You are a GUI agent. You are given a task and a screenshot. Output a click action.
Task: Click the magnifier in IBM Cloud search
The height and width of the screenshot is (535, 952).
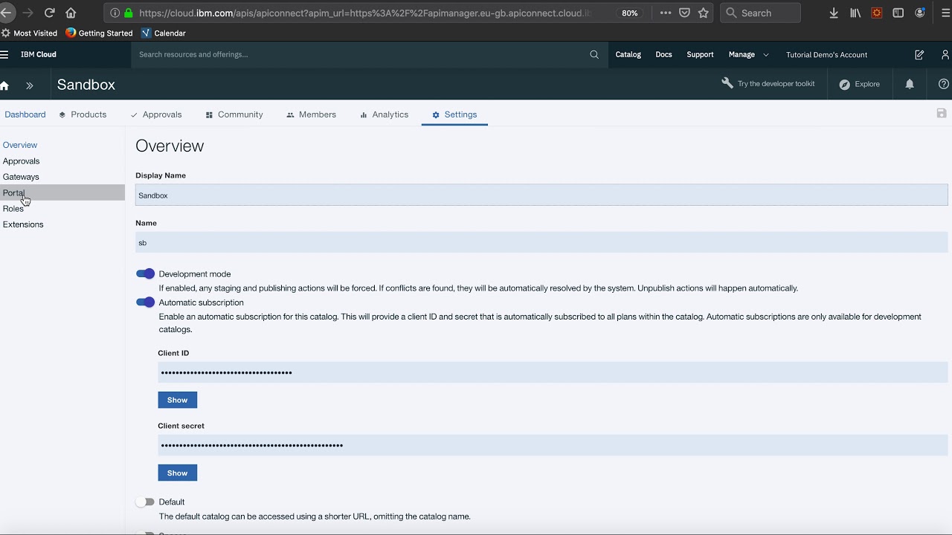pyautogui.click(x=594, y=54)
